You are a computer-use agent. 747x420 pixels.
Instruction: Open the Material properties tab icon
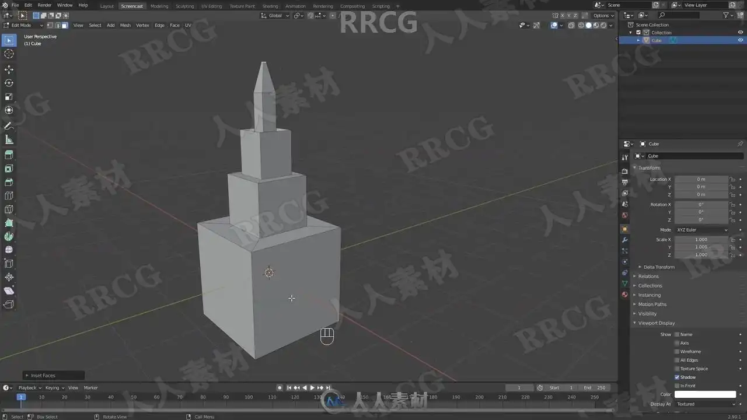(x=625, y=295)
